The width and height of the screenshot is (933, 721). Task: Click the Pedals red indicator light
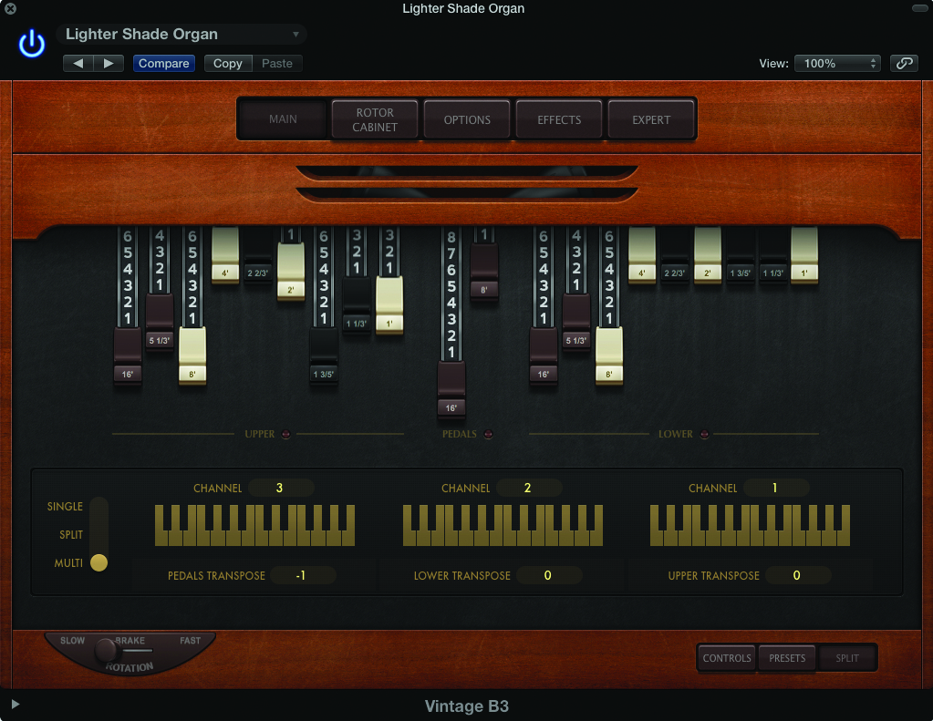tap(488, 434)
